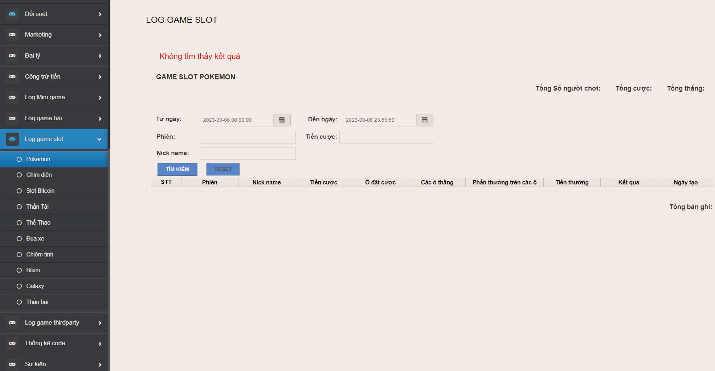The image size is (715, 371).
Task: Open the Đua xe slot log
Action: [x=54, y=239]
